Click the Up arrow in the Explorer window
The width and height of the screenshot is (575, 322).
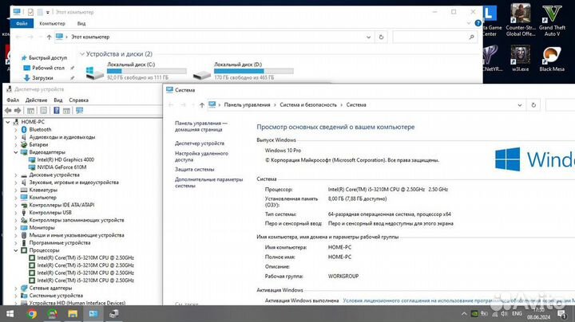[49, 37]
